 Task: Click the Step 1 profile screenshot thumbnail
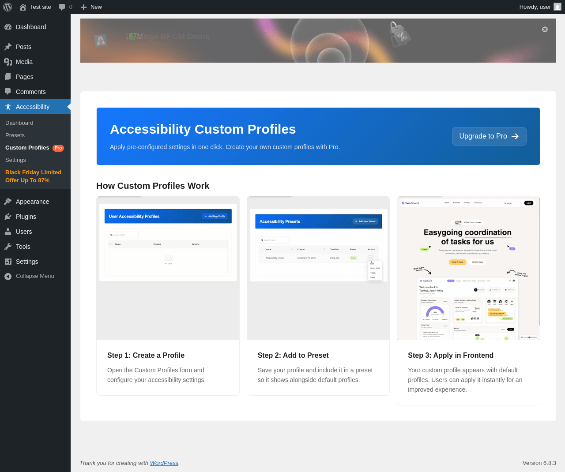168,268
